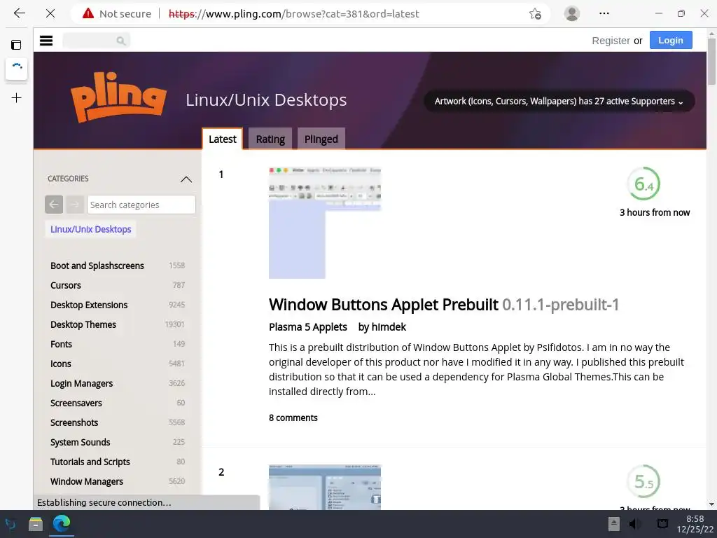Screen dimensions: 717x538
Task: Open the Desktop Themes category
Action: pyautogui.click(x=83, y=325)
